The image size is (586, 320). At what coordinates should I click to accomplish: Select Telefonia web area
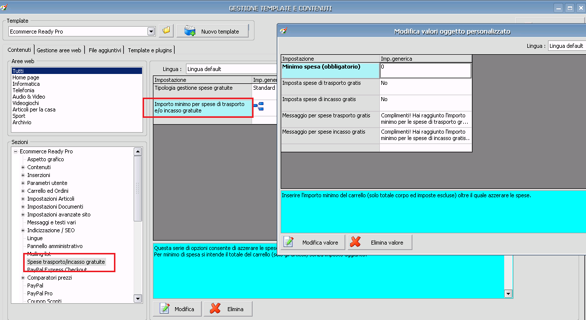coord(23,90)
